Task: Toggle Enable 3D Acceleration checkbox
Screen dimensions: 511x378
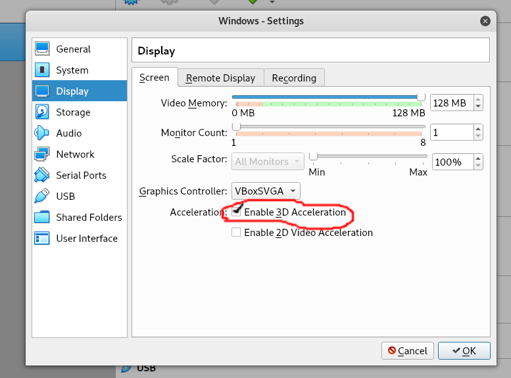Action: (x=236, y=212)
